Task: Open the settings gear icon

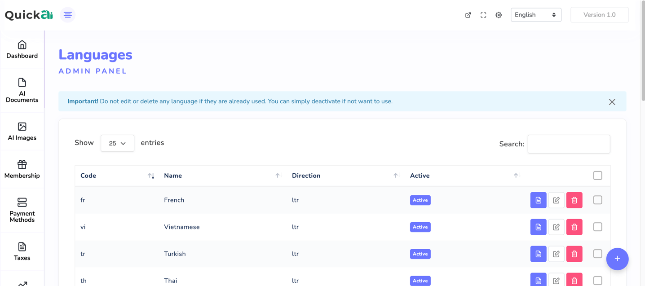Action: (499, 15)
